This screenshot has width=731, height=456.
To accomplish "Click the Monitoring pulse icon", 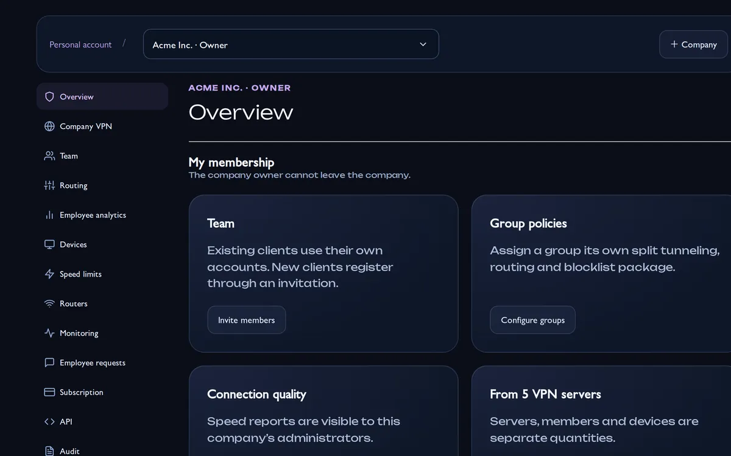I will (49, 333).
